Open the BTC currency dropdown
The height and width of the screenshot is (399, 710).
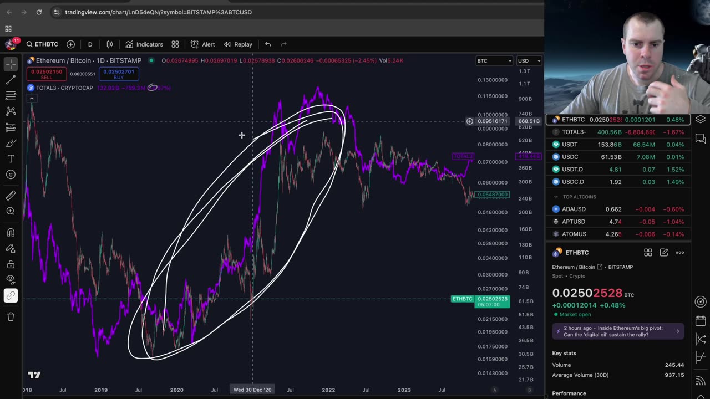494,61
